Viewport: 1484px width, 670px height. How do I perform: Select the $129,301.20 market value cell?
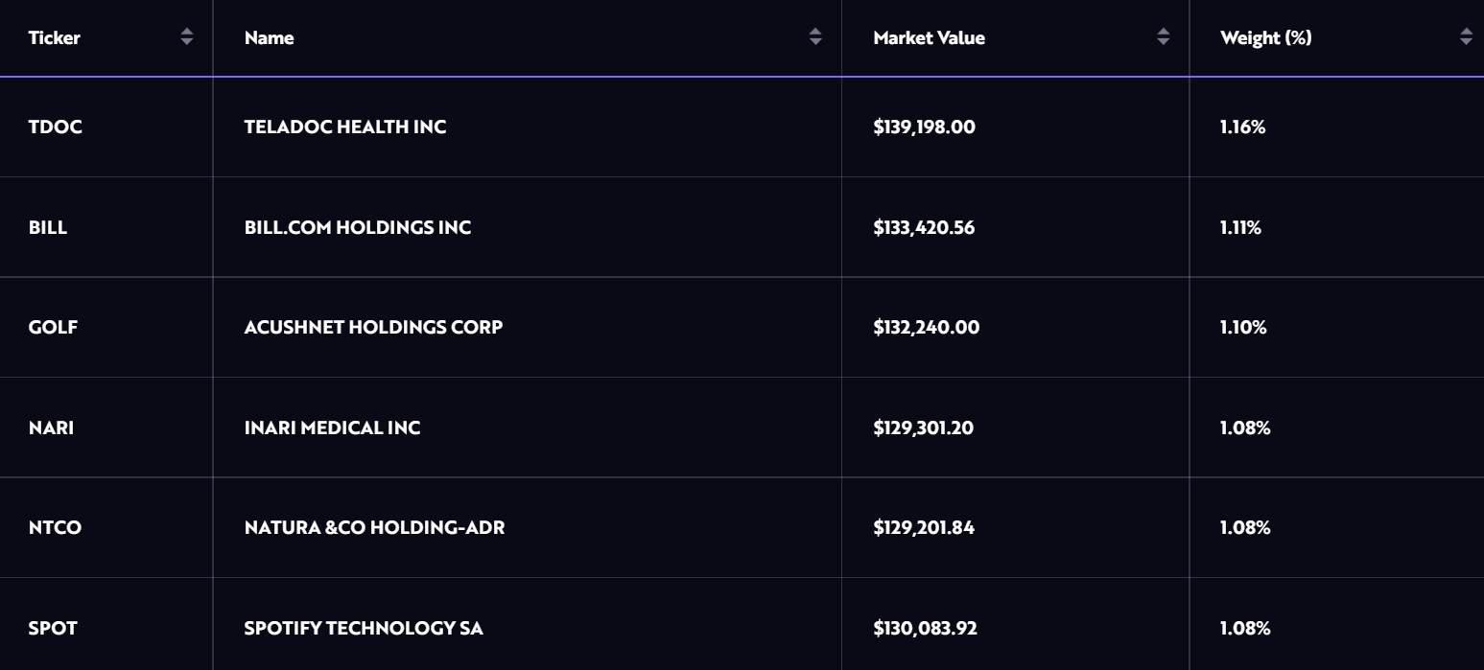tap(923, 428)
